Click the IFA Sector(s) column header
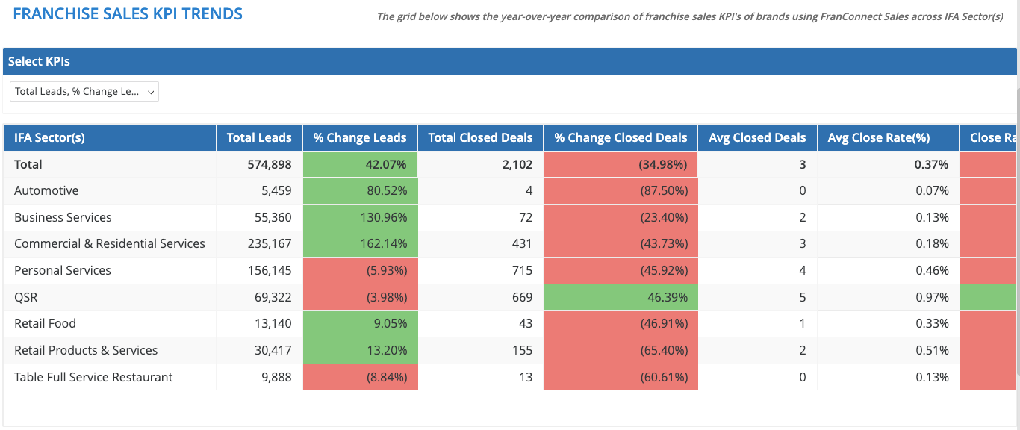Screen dimensions: 1020x430 pos(49,137)
